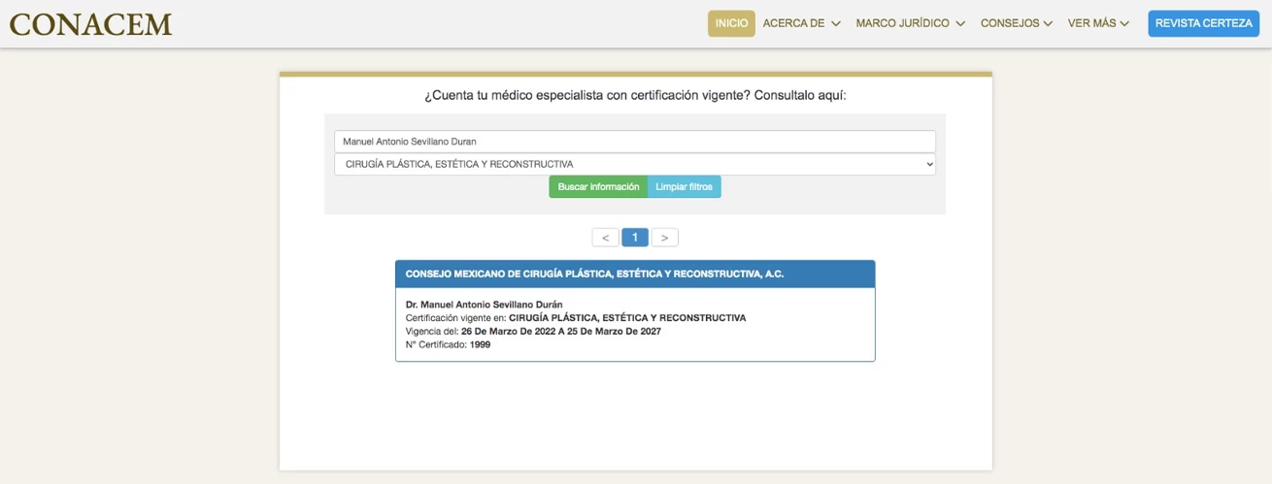Click the Buscar información button
1272x484 pixels.
tap(598, 186)
